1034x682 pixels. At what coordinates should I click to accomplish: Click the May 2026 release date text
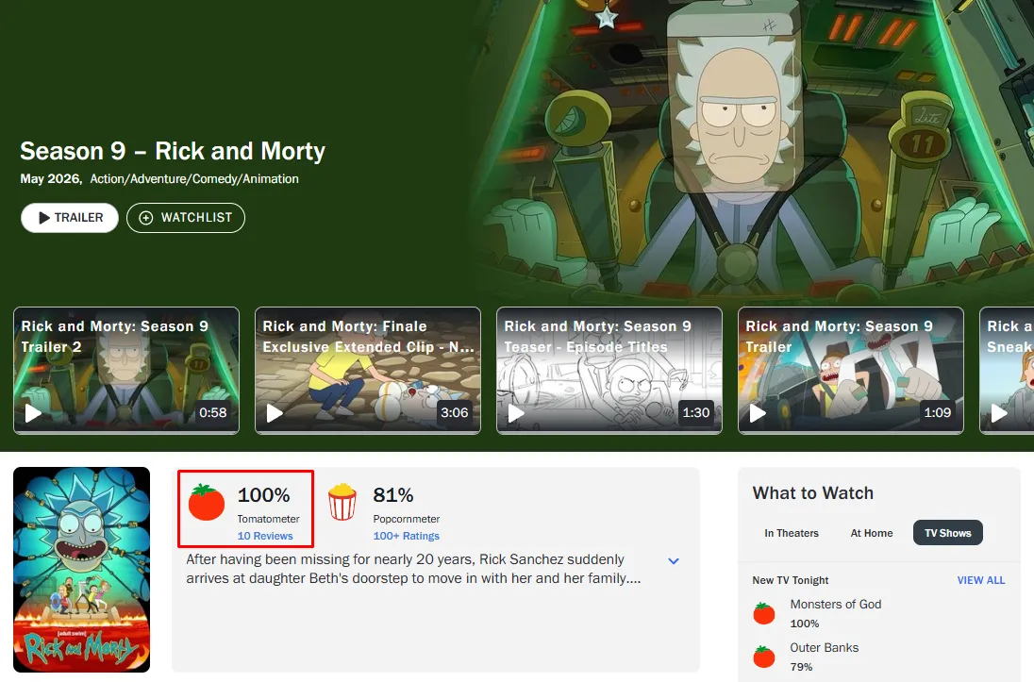[50, 178]
